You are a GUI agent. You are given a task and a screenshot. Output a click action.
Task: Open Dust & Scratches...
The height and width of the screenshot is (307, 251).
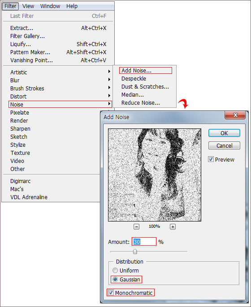pyautogui.click(x=146, y=86)
